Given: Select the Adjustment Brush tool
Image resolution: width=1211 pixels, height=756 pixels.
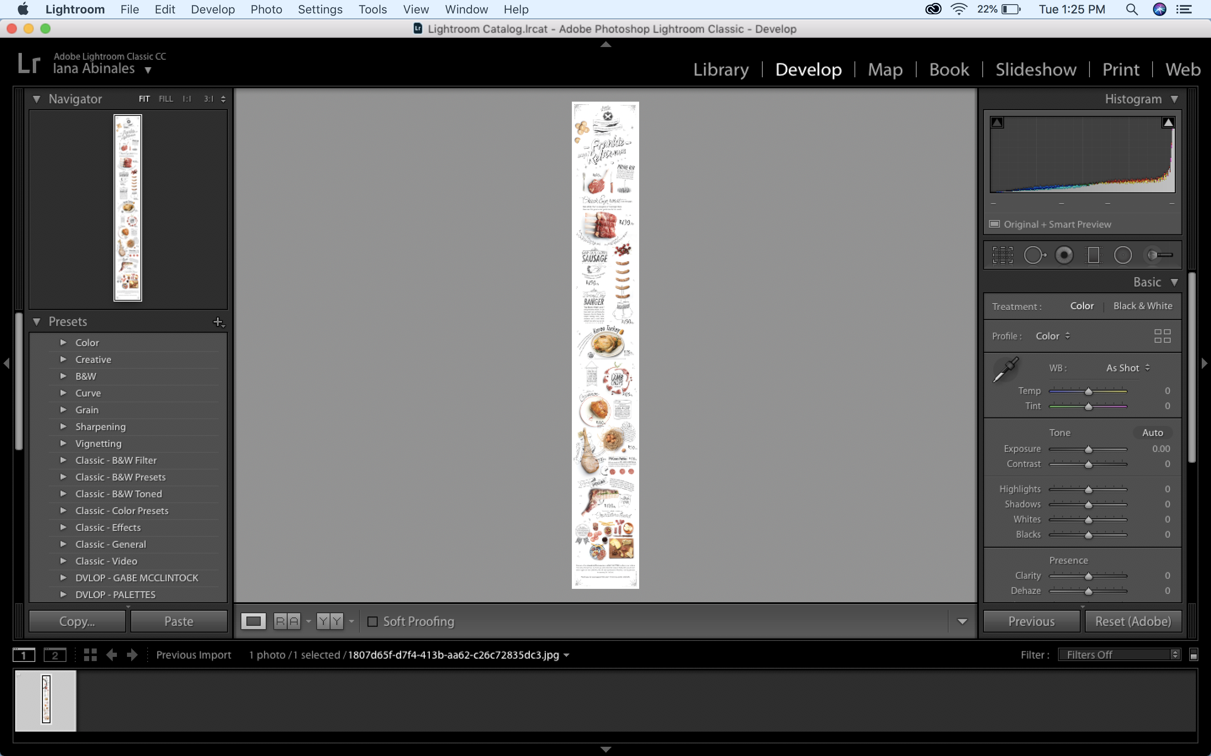Looking at the screenshot, I should [x=1159, y=255].
